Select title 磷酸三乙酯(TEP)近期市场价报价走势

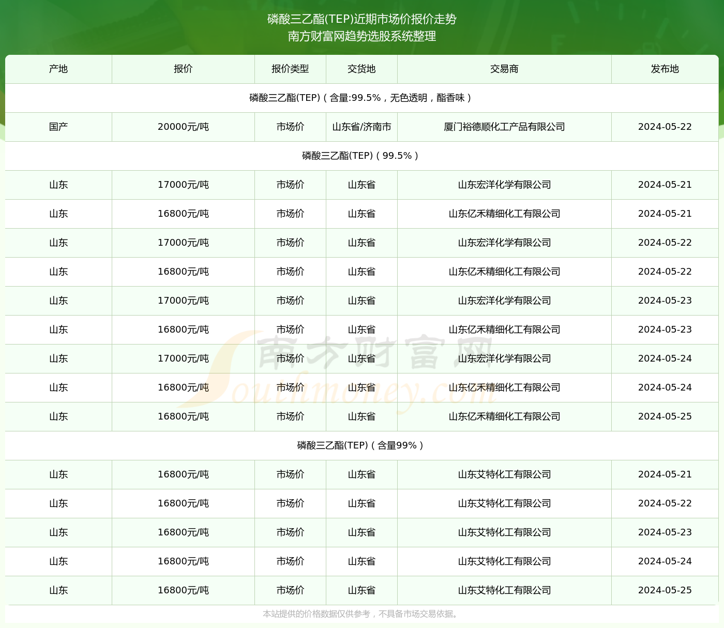point(362,19)
